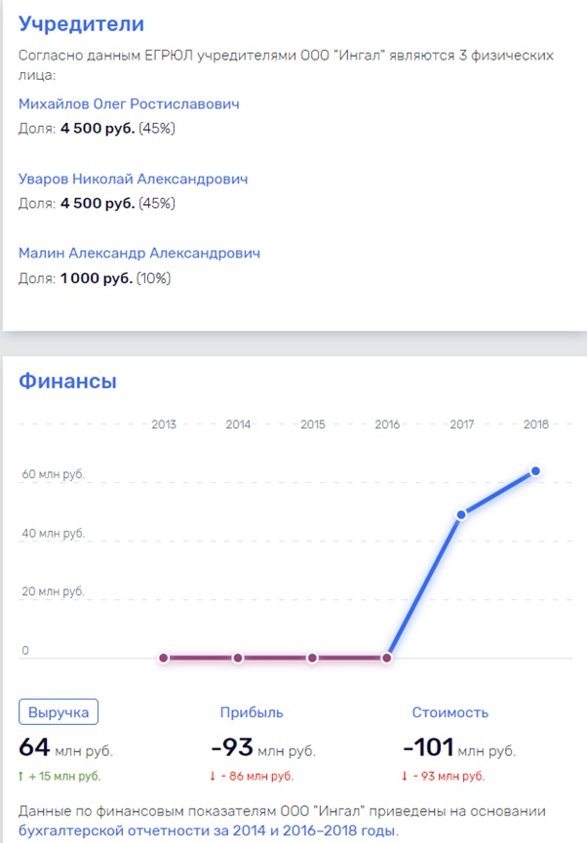
Task: Click the 20 млн руб. axis label
Action: [54, 591]
